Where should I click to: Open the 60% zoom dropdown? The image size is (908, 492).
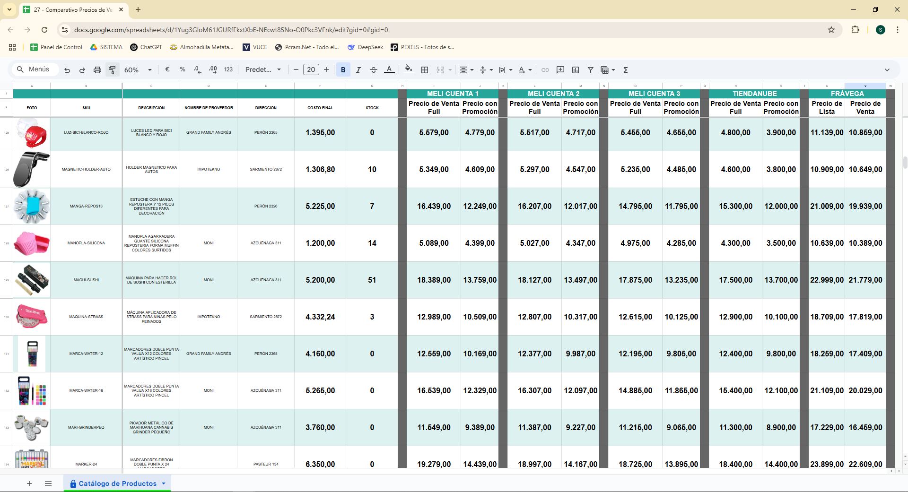coord(138,70)
